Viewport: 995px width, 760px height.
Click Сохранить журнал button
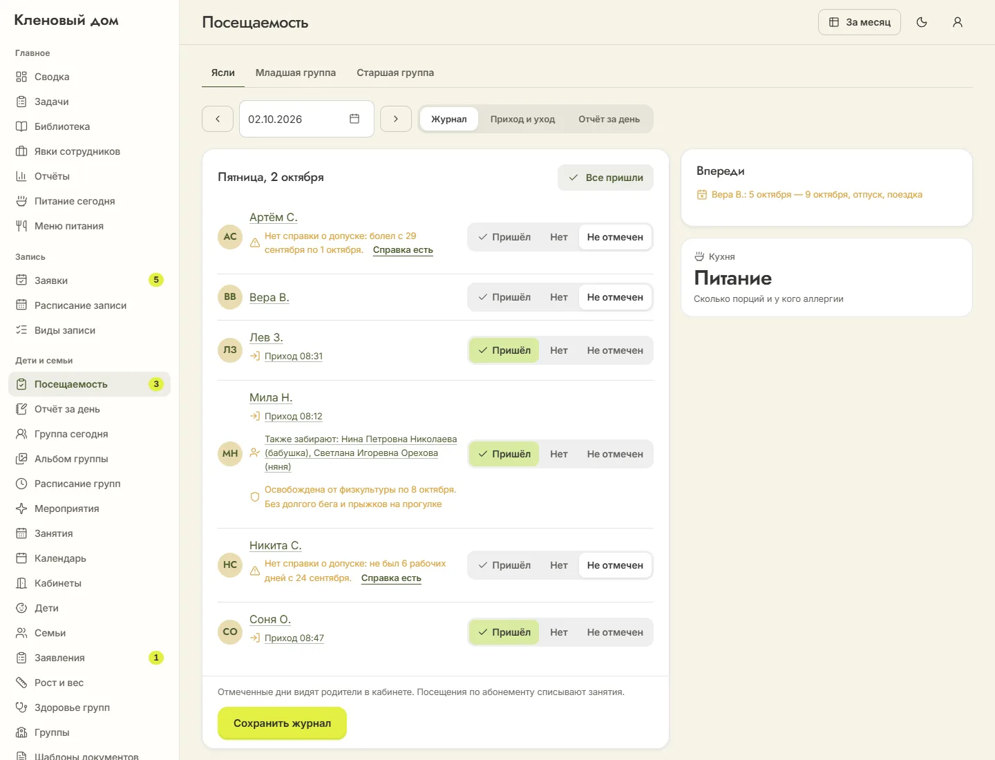coord(282,723)
